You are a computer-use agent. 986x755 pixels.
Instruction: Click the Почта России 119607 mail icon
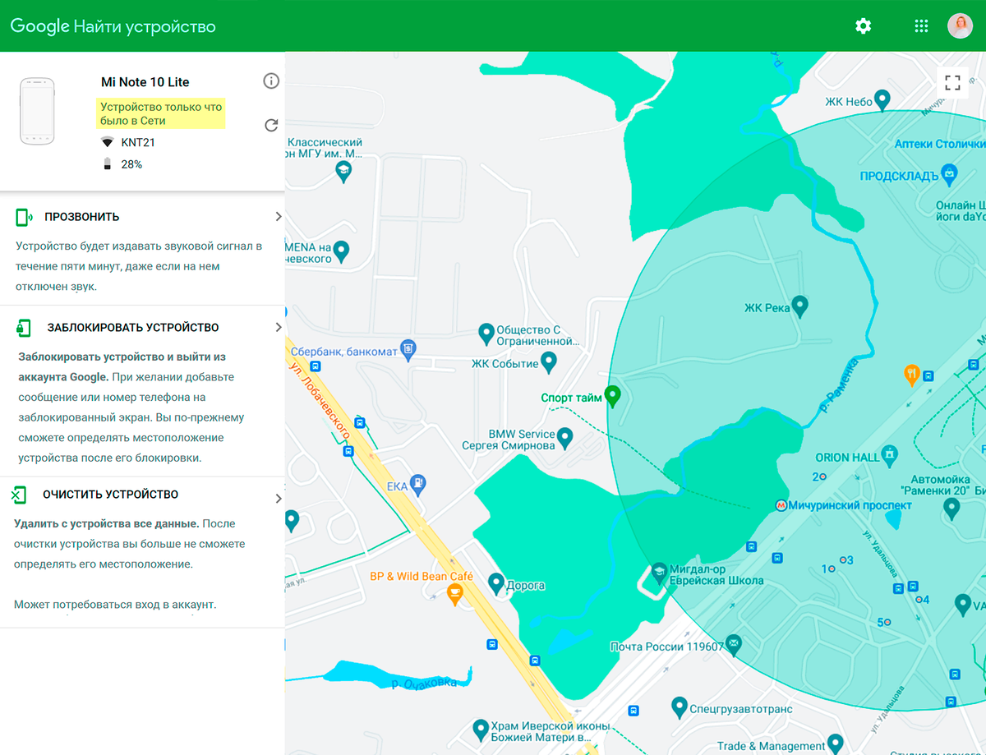pyautogui.click(x=734, y=643)
